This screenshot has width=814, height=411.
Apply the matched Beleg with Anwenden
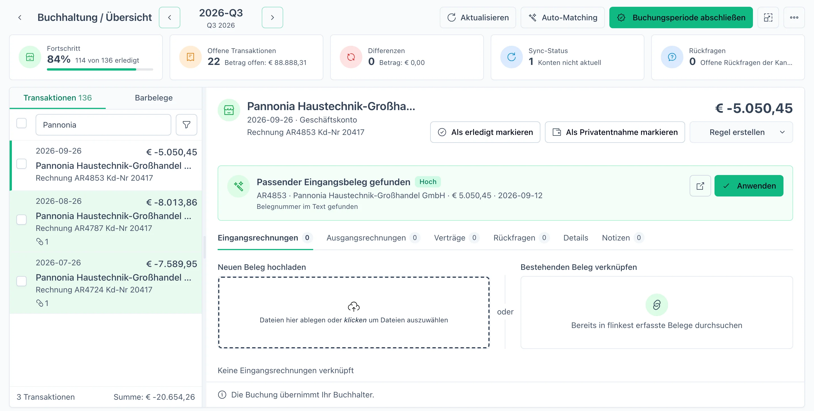coord(749,186)
